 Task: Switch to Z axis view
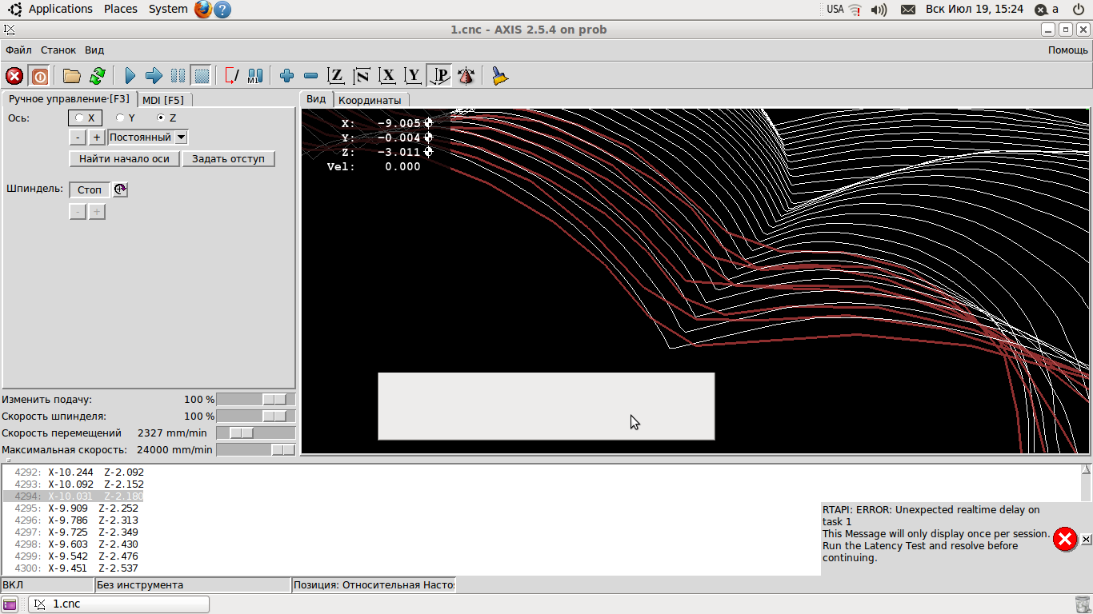tap(337, 76)
